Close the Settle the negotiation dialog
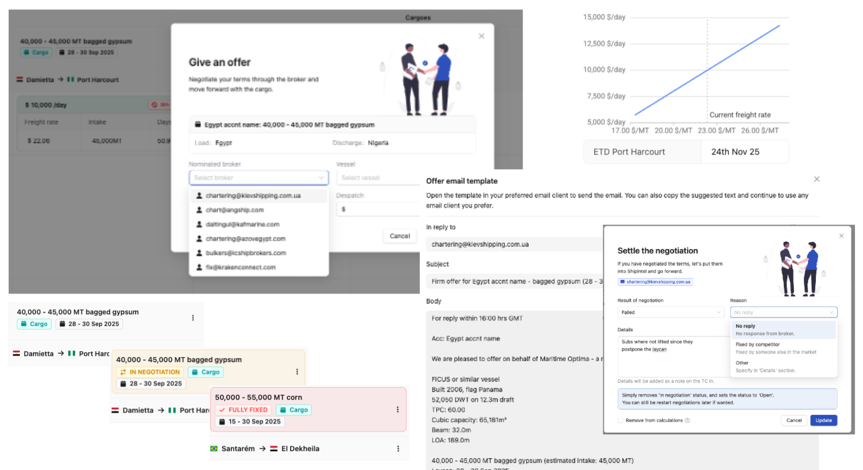Viewport: 863px width, 470px height. click(841, 236)
